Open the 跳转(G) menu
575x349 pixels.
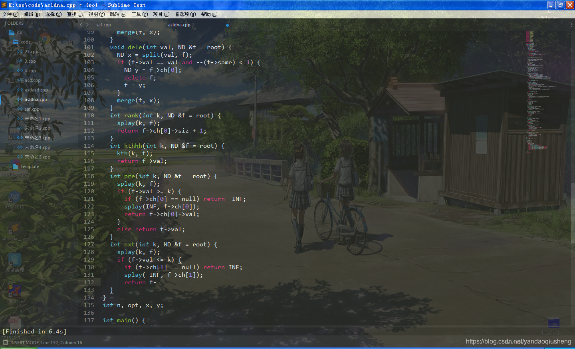(118, 14)
